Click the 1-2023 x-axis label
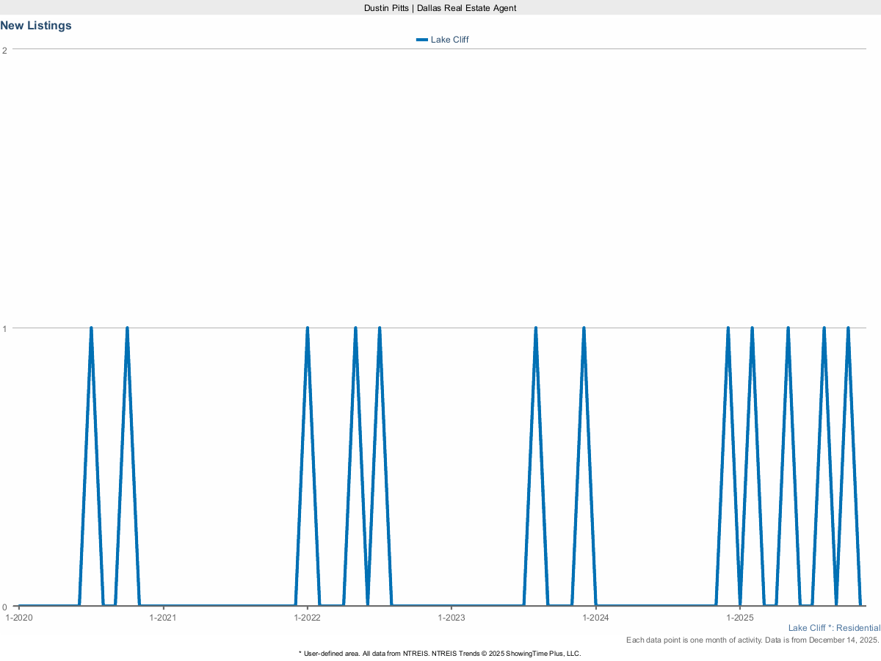This screenshot has height=661, width=881. point(452,618)
